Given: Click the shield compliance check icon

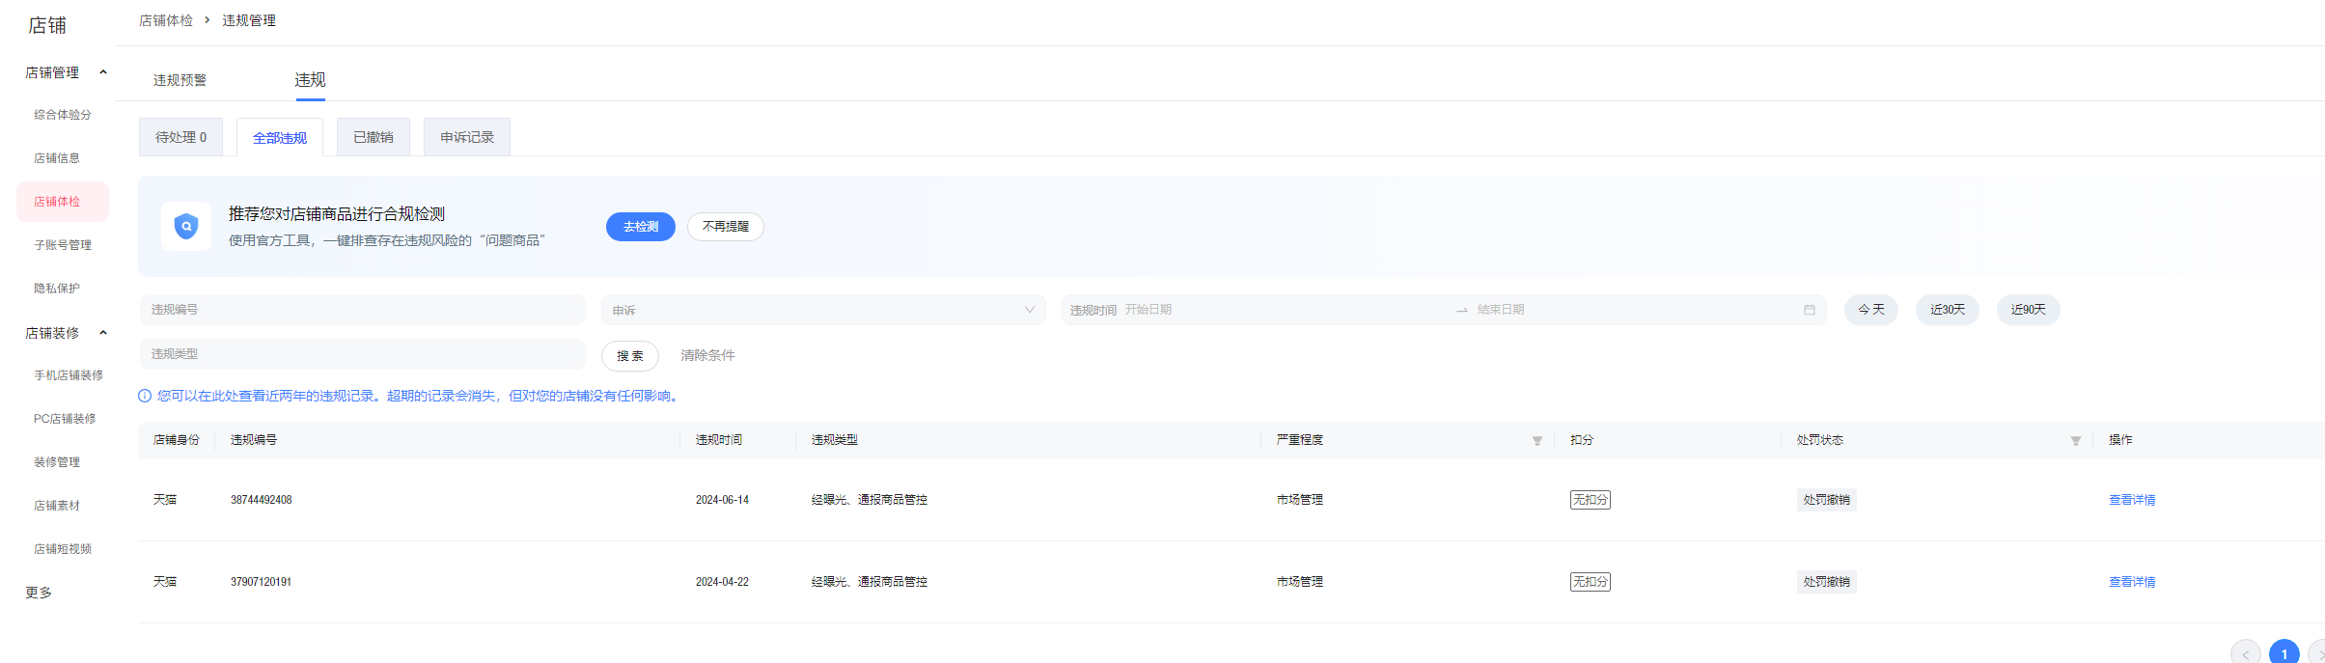Looking at the screenshot, I should [x=185, y=227].
